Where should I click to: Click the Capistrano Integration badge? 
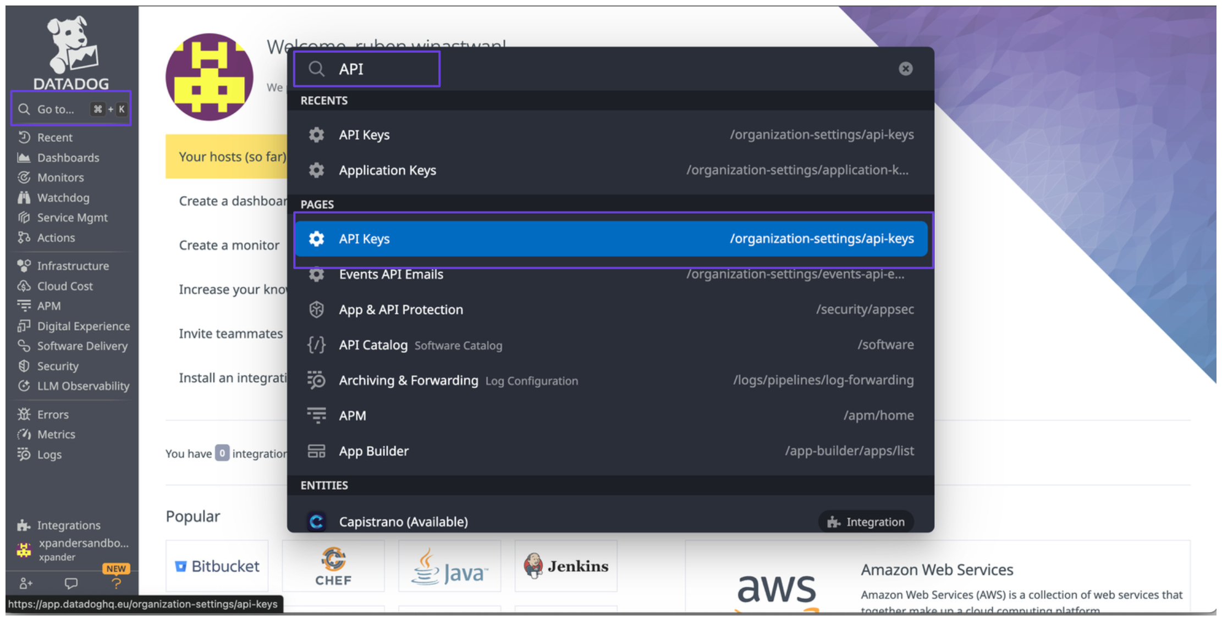[866, 522]
